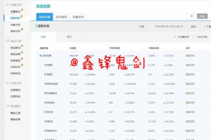Select the second unselected radio option
The height and width of the screenshot is (140, 211).
coord(195,37)
